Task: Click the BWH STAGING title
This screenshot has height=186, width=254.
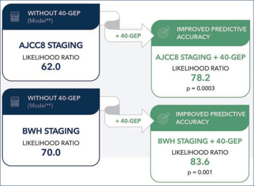Action: coord(51,131)
